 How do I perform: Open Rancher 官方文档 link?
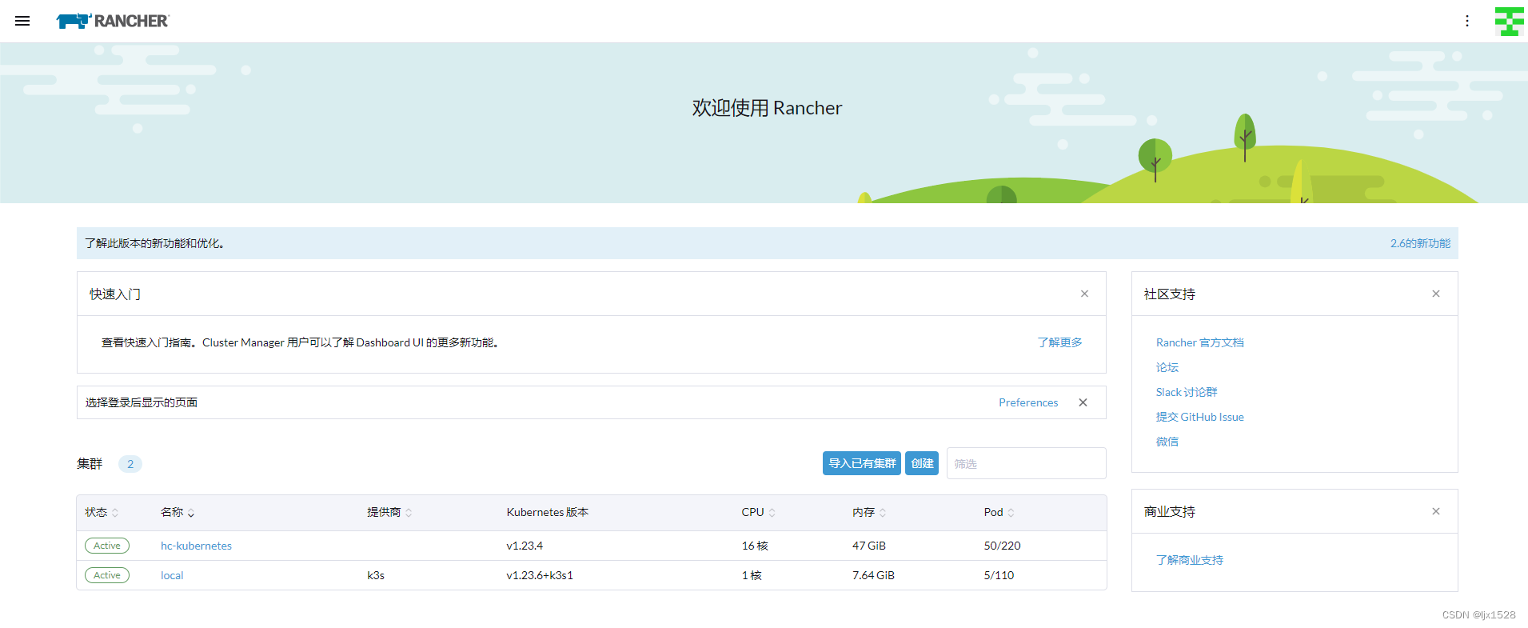point(1199,342)
